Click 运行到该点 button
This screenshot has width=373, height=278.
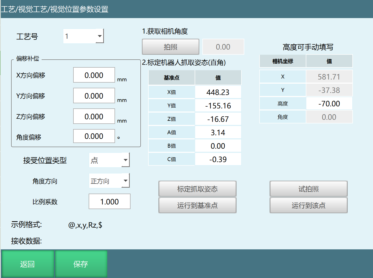[308, 205]
